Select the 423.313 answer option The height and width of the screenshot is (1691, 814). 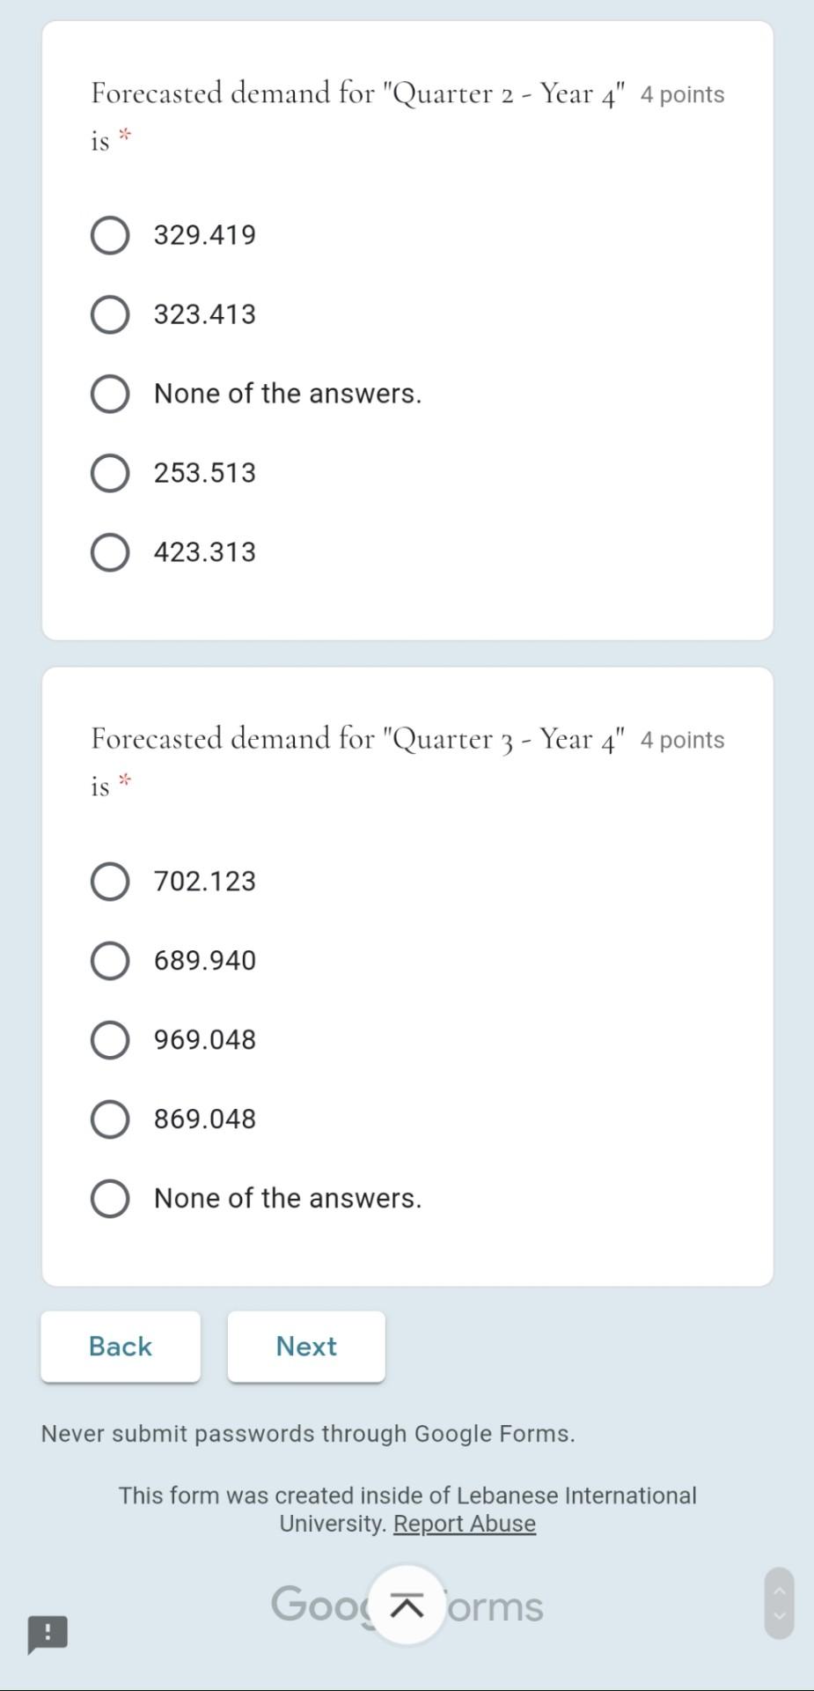(x=109, y=552)
